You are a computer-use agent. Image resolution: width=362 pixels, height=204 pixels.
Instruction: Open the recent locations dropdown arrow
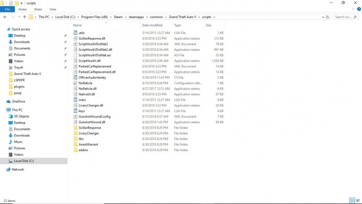[x=19, y=17]
